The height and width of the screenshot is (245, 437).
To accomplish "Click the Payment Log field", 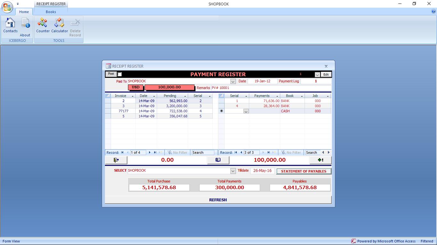I will coord(316,81).
